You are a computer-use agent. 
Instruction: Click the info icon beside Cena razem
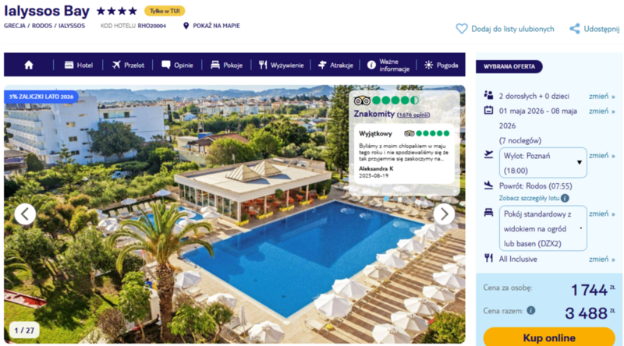pos(531,310)
